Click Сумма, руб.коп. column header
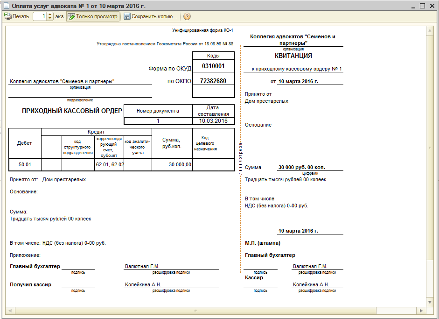The width and height of the screenshot is (439, 319). pyautogui.click(x=172, y=143)
